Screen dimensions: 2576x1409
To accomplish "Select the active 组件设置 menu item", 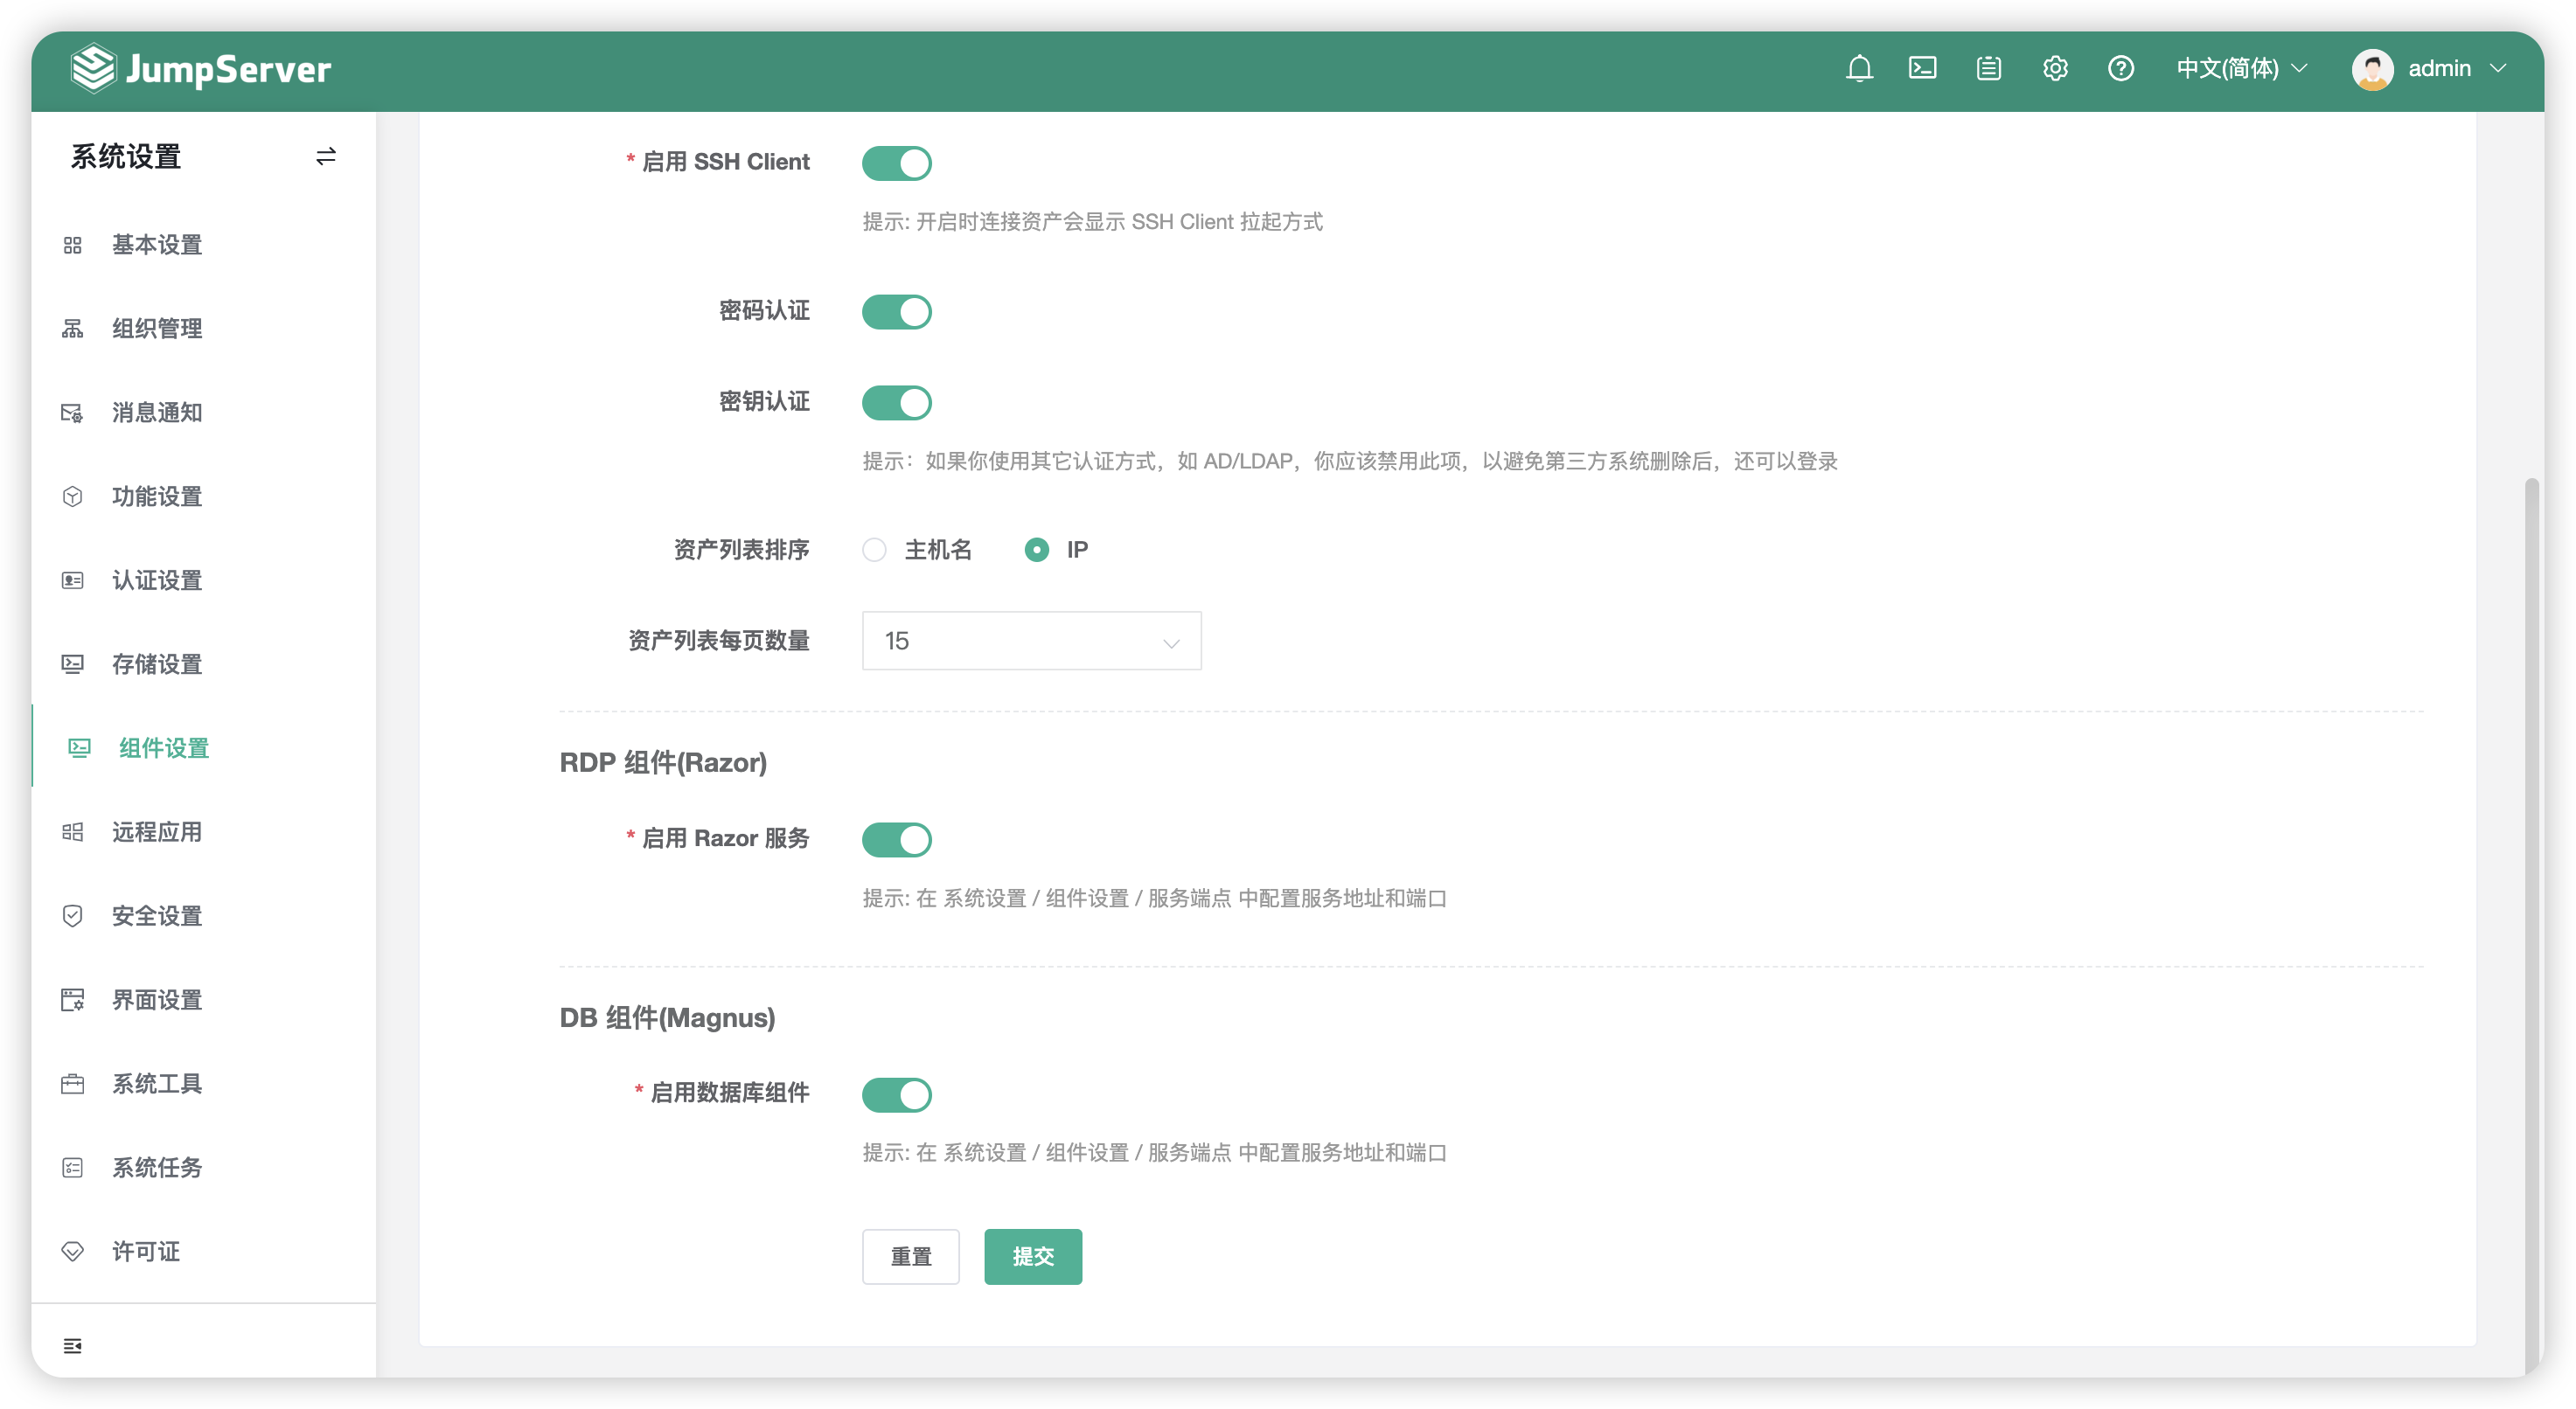I will (205, 748).
